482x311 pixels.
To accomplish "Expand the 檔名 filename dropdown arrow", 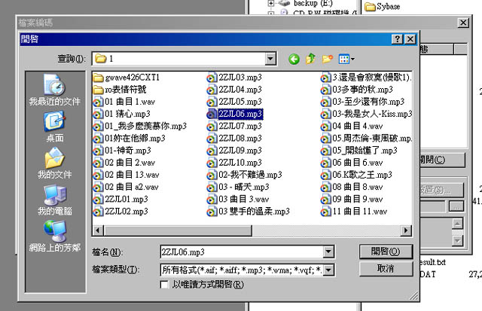I will pyautogui.click(x=328, y=252).
